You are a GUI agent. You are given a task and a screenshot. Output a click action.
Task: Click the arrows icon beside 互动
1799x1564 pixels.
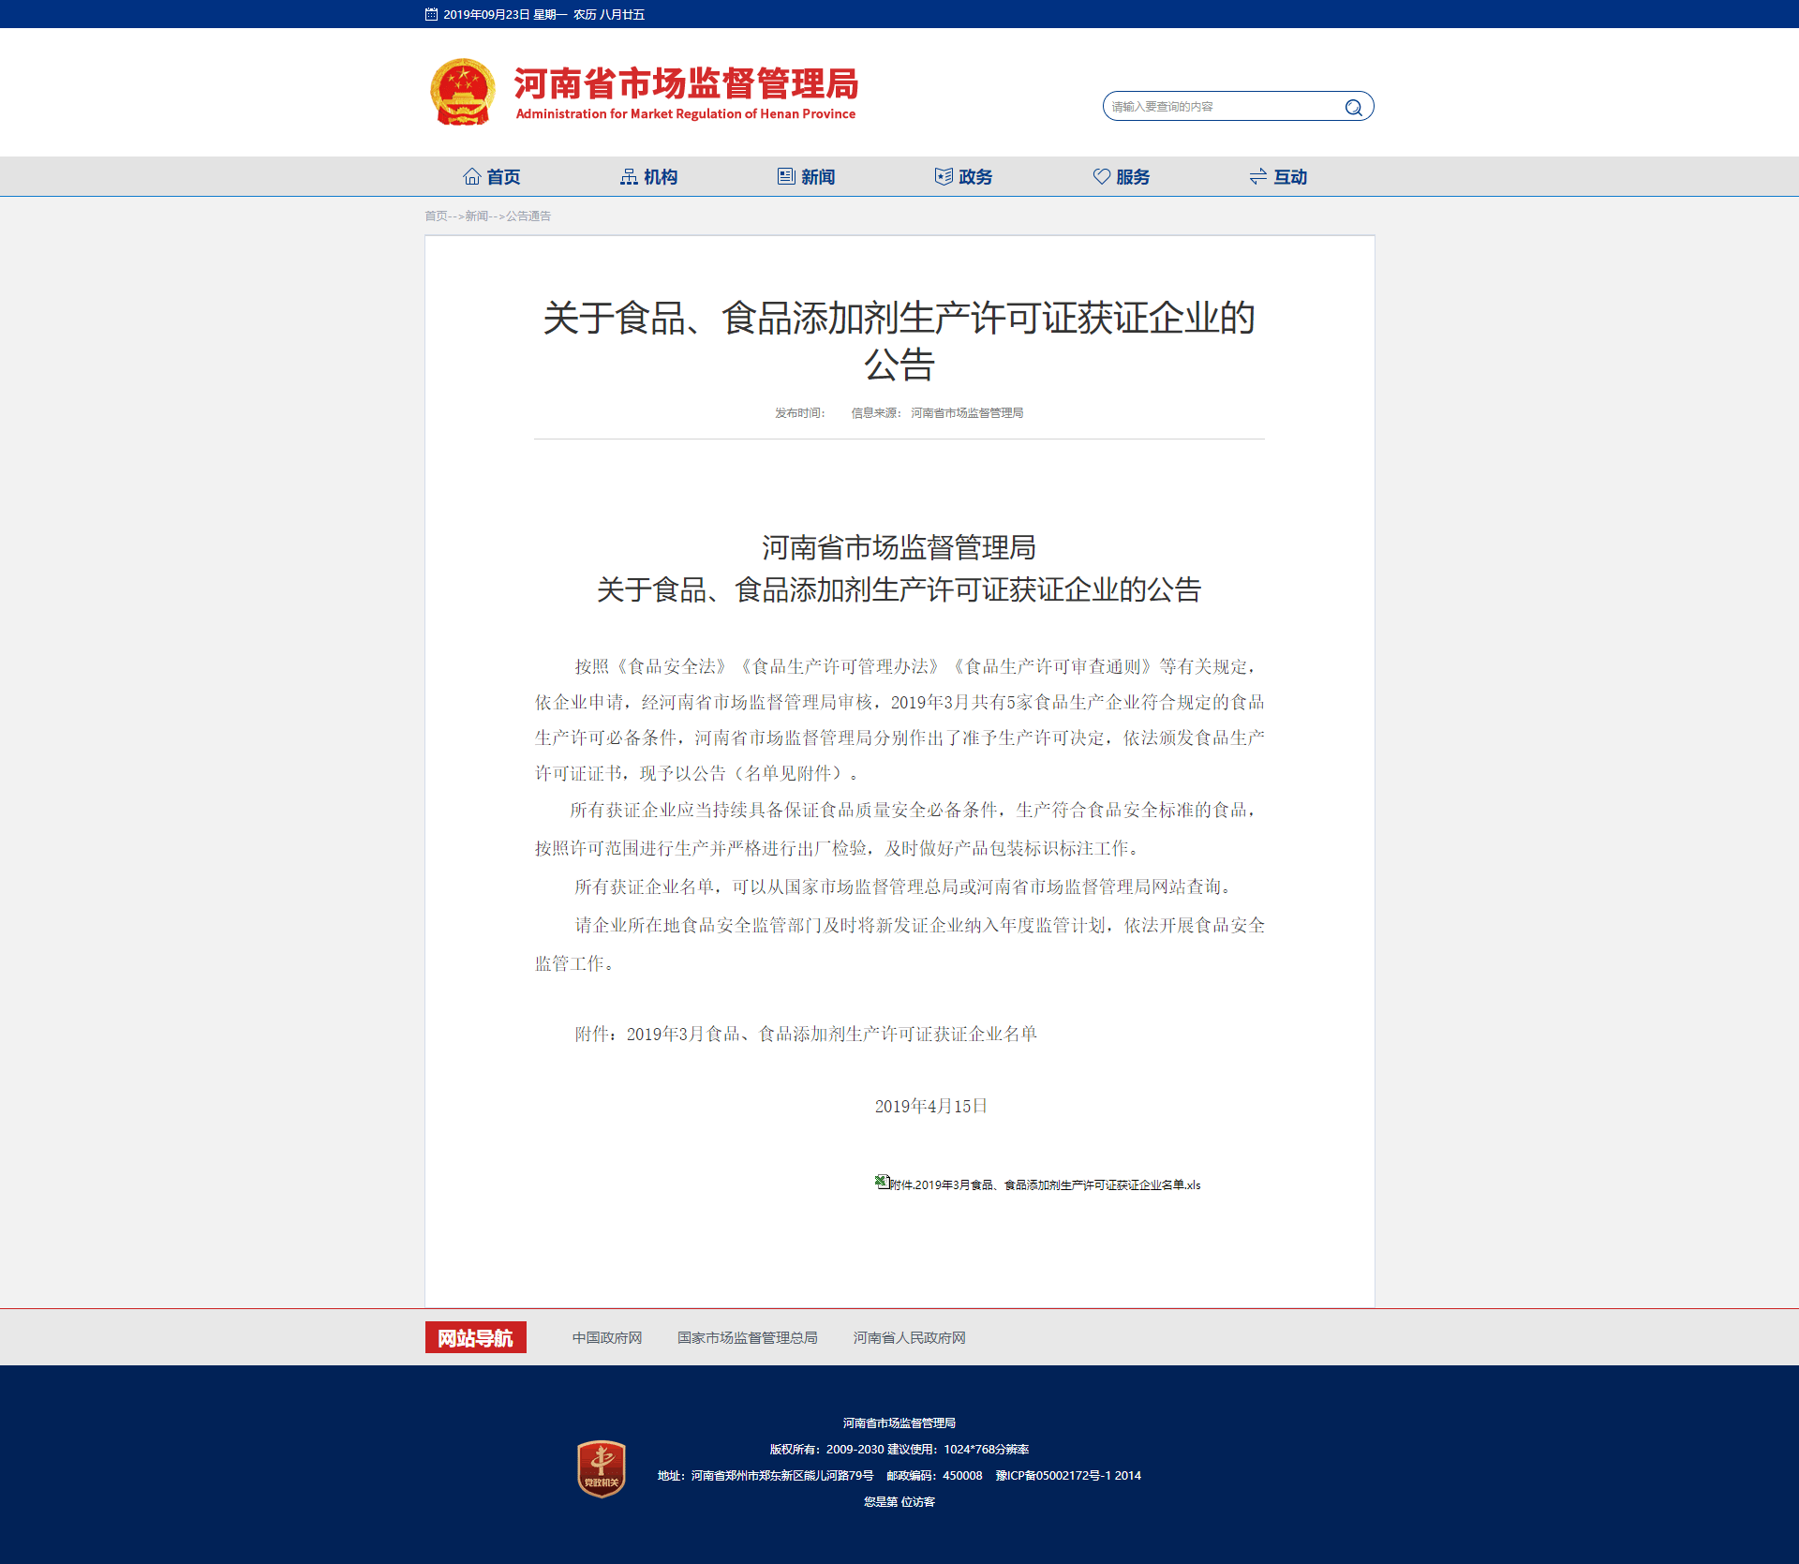point(1257,176)
